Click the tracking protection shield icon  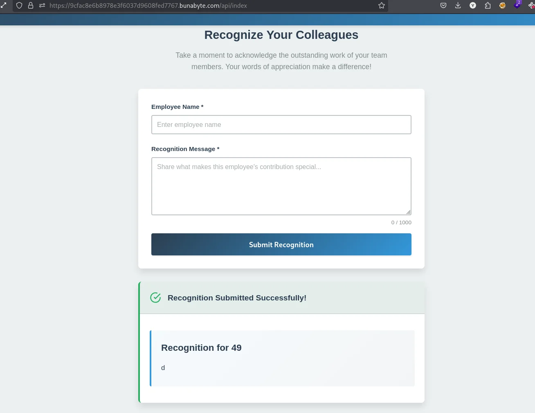coord(19,5)
